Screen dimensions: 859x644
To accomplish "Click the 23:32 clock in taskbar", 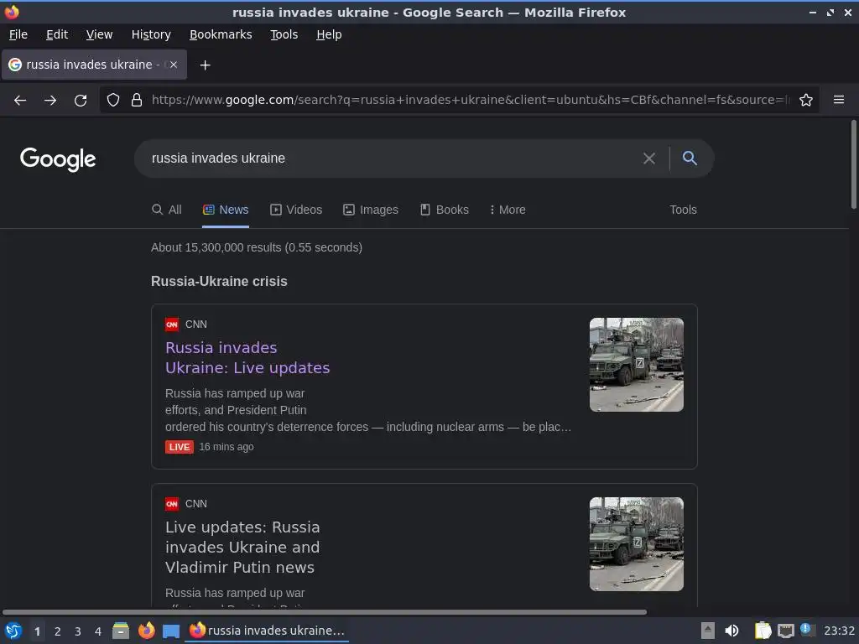I will point(839,631).
